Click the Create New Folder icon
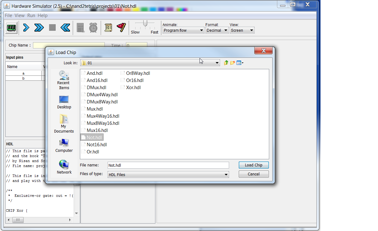The image size is (378, 231). click(x=233, y=63)
